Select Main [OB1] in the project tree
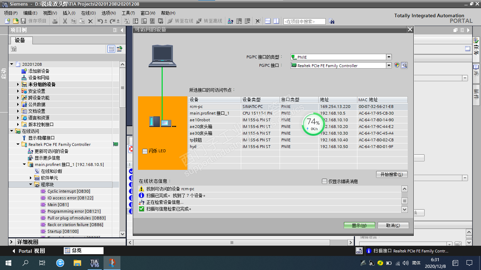 (x=58, y=205)
